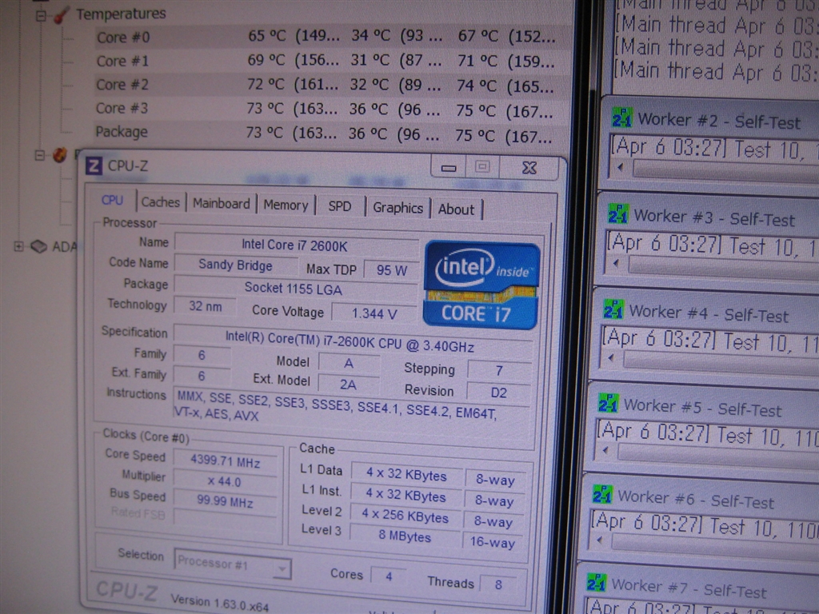Open the SPD tab
819x614 pixels.
[339, 207]
